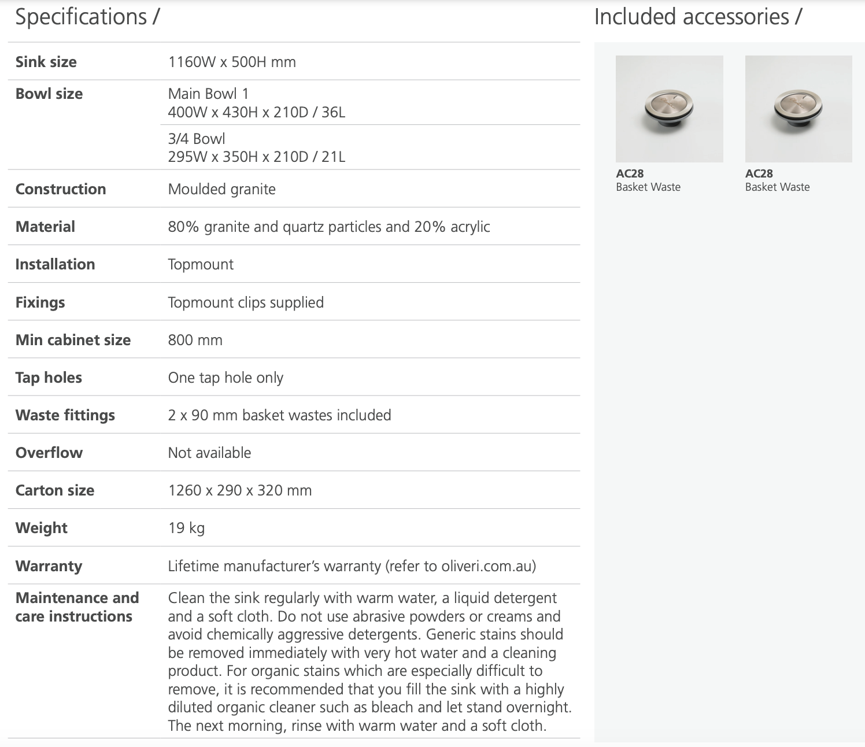
Task: Click the Specifications heading
Action: (87, 17)
